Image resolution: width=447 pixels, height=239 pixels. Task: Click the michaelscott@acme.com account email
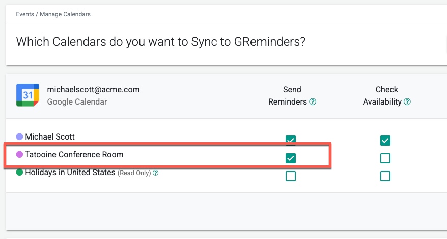coord(93,89)
